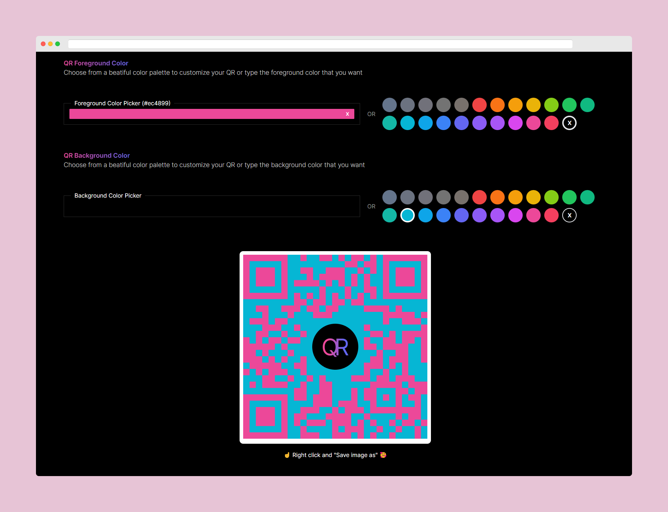Pick yellow swatch in background palette
This screenshot has height=512, width=668.
click(x=533, y=197)
